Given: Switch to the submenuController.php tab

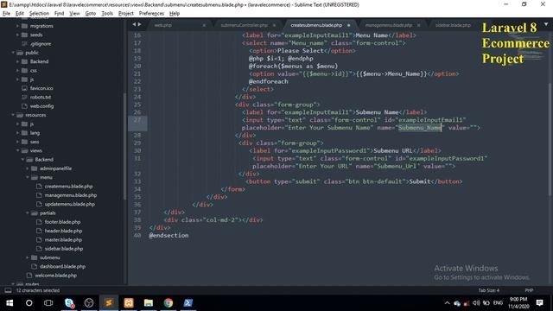Looking at the screenshot, I should [244, 25].
